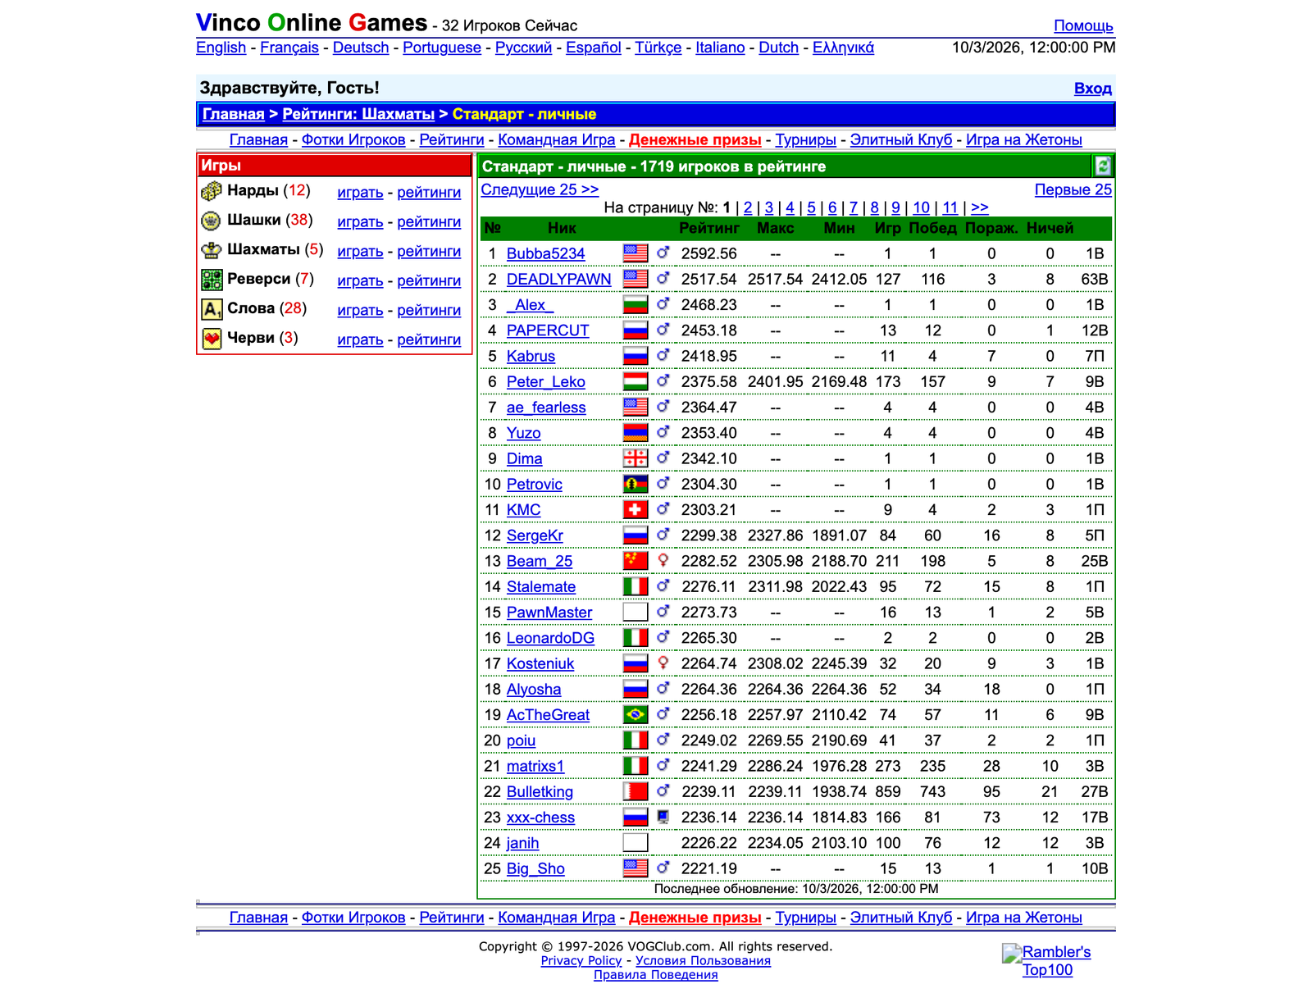
Task: Go to page 2 of ratings
Action: click(748, 207)
